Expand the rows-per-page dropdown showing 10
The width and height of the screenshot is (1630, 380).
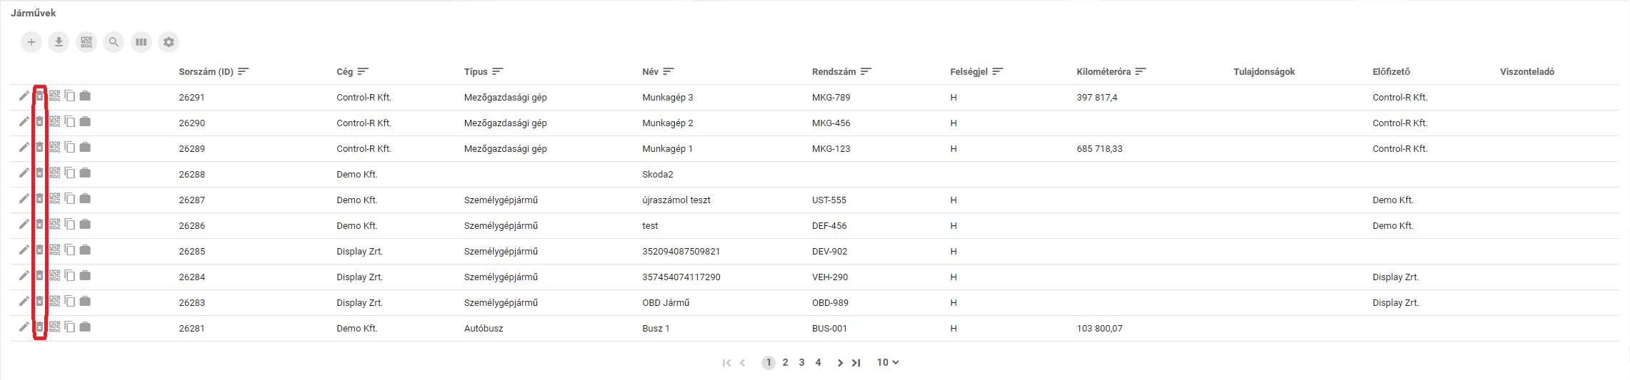click(888, 363)
